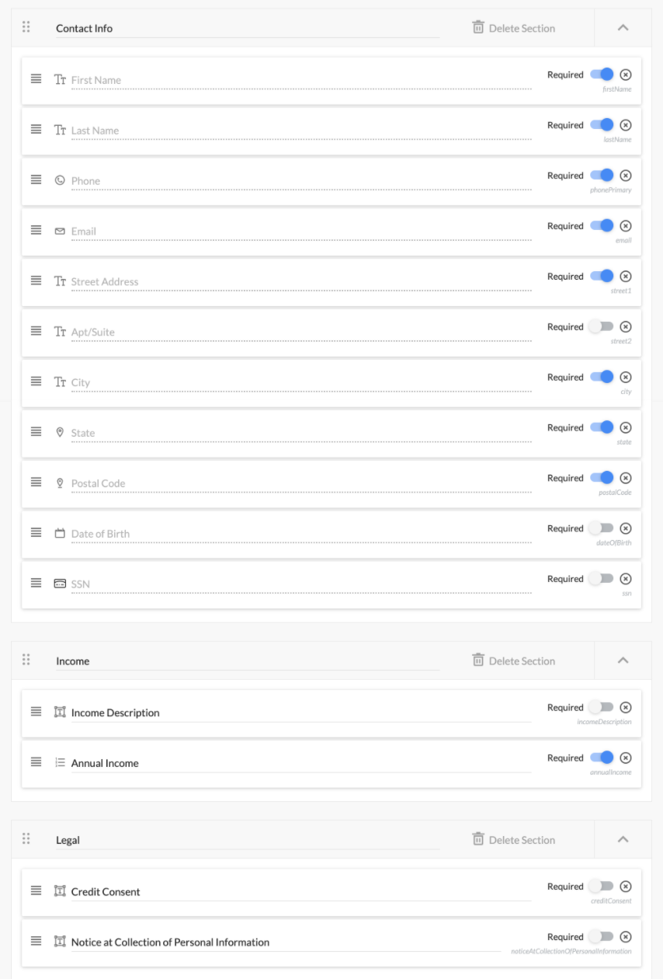Remove the Email field via X icon
The width and height of the screenshot is (663, 979).
pyautogui.click(x=626, y=226)
